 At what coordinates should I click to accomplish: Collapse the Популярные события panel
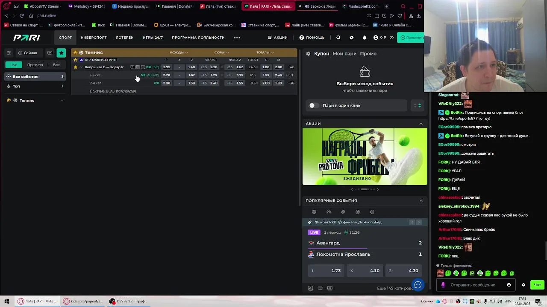point(421,200)
